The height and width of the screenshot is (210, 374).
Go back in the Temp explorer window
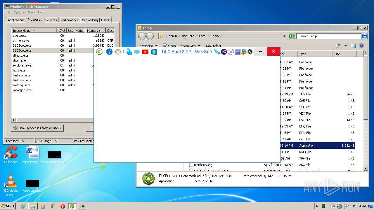tap(142, 36)
